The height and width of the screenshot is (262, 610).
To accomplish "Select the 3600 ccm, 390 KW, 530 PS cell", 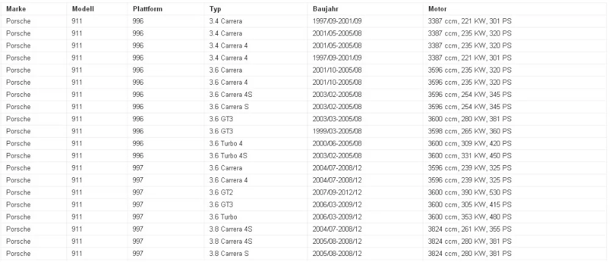I will tap(470, 191).
